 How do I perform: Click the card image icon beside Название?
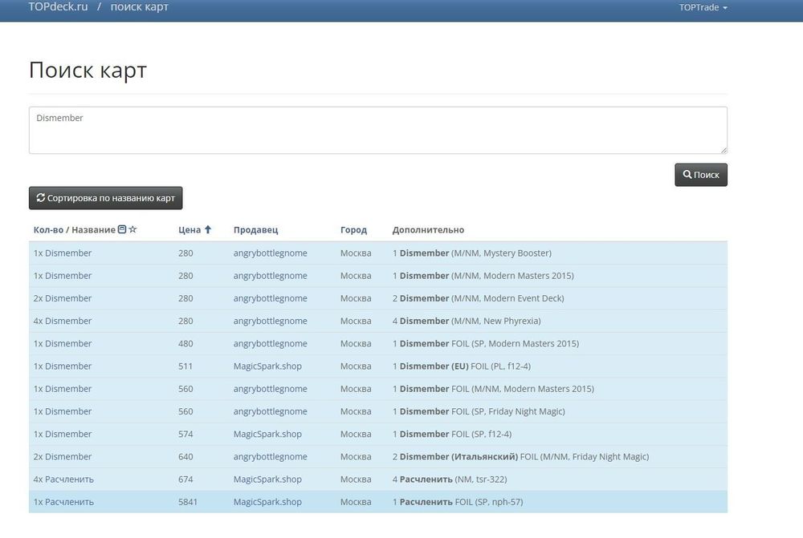coord(122,230)
